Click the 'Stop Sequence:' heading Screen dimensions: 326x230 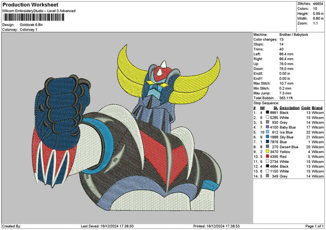(x=266, y=103)
